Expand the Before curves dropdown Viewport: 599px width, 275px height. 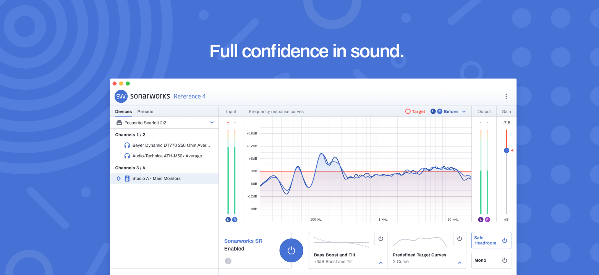464,112
